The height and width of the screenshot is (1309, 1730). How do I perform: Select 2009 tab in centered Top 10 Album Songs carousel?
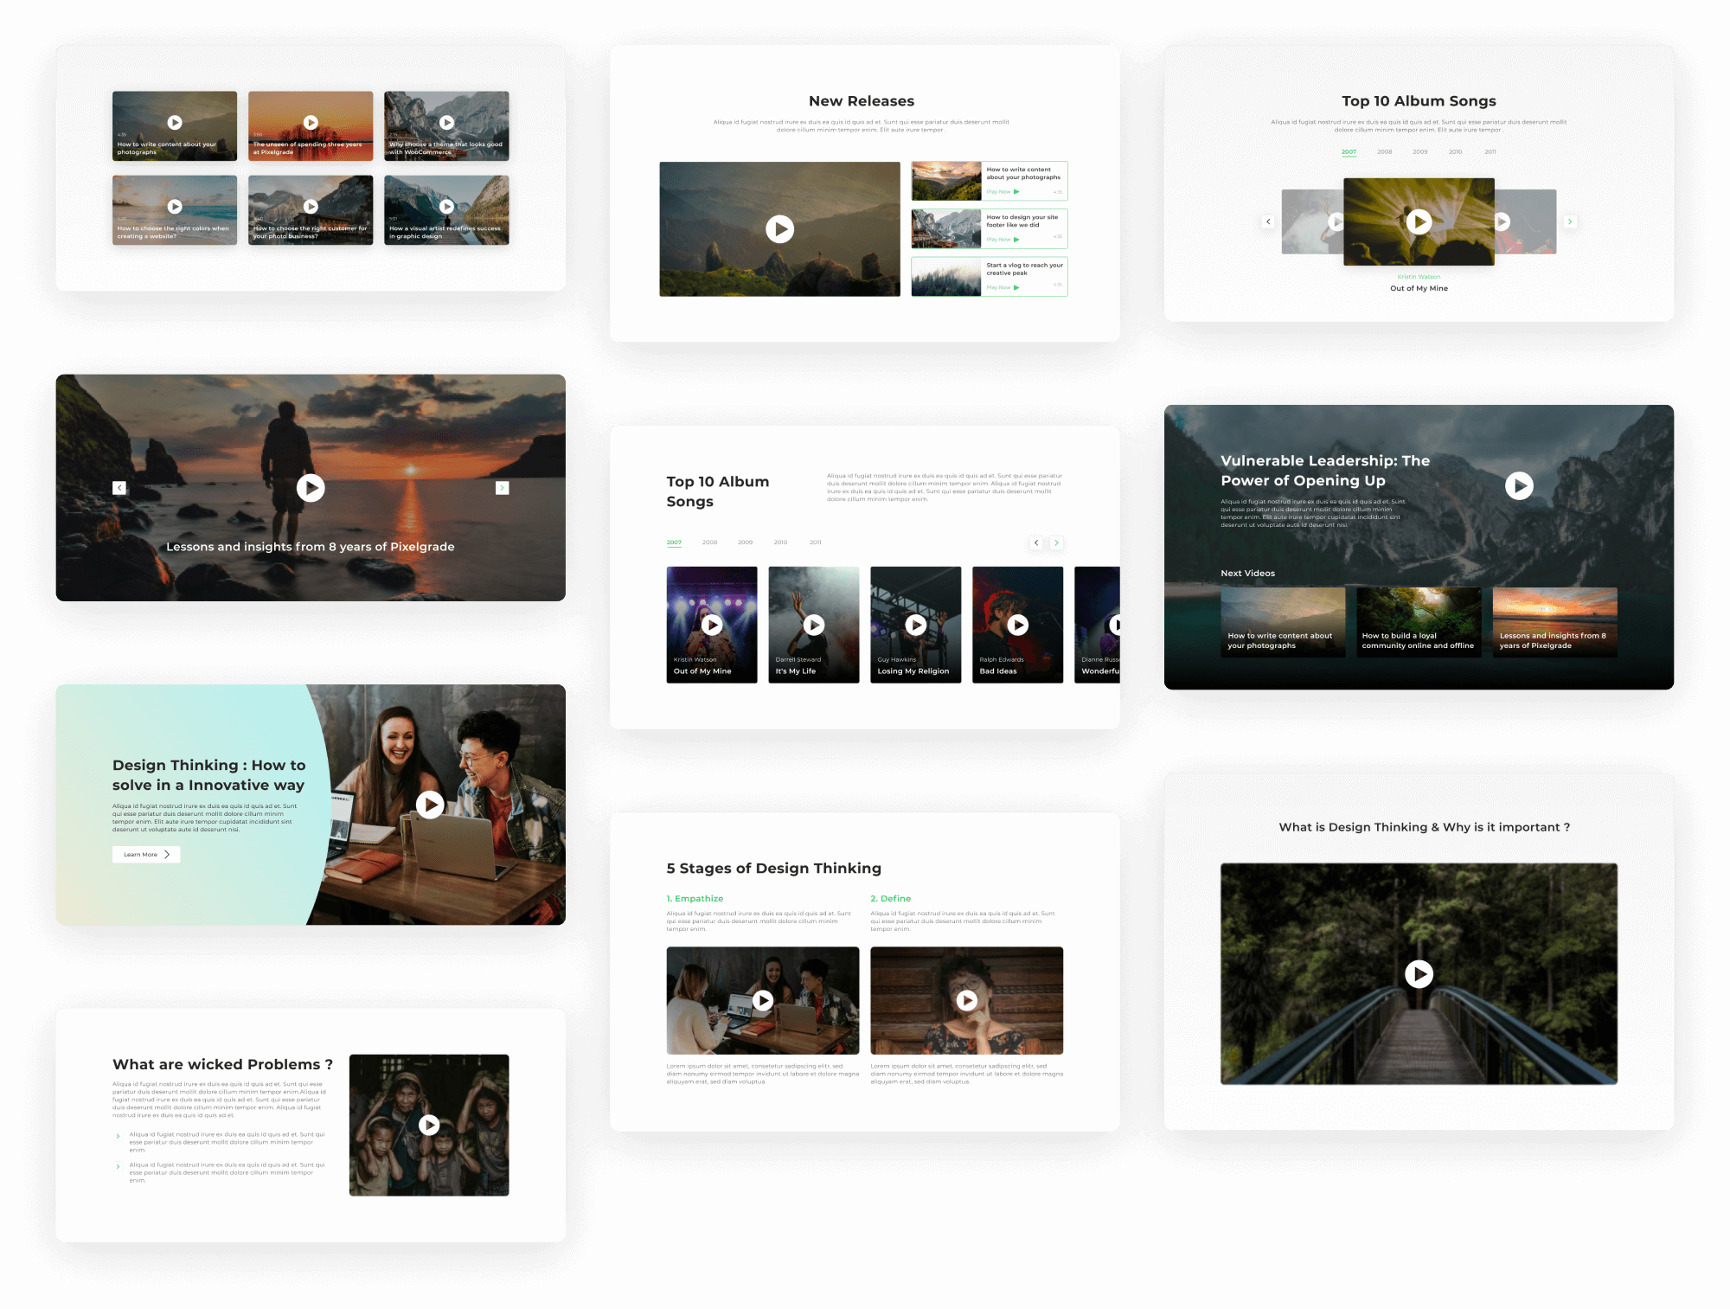(1420, 152)
